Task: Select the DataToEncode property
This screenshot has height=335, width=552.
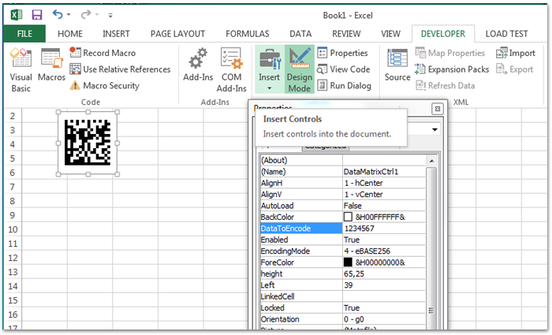Action: pyautogui.click(x=301, y=229)
